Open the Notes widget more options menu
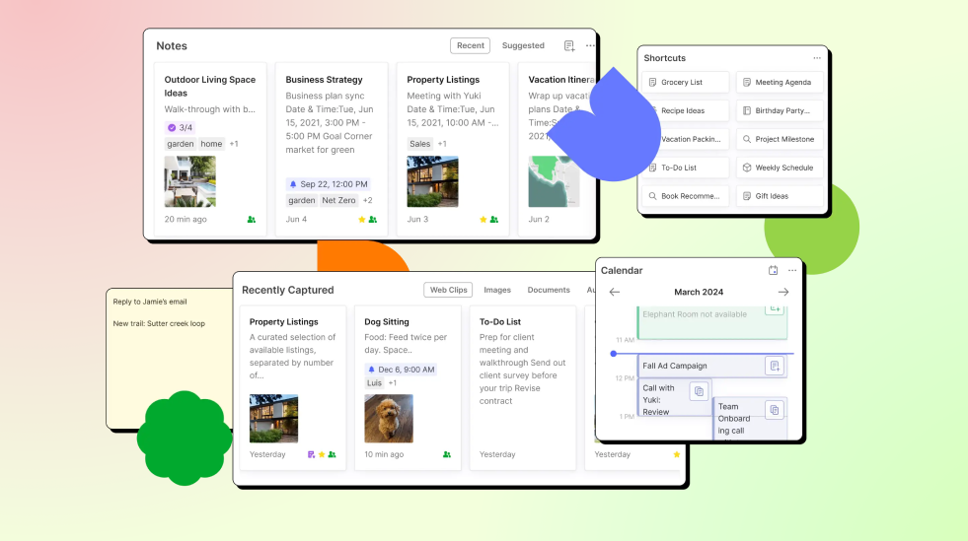The image size is (968, 541). 590,46
